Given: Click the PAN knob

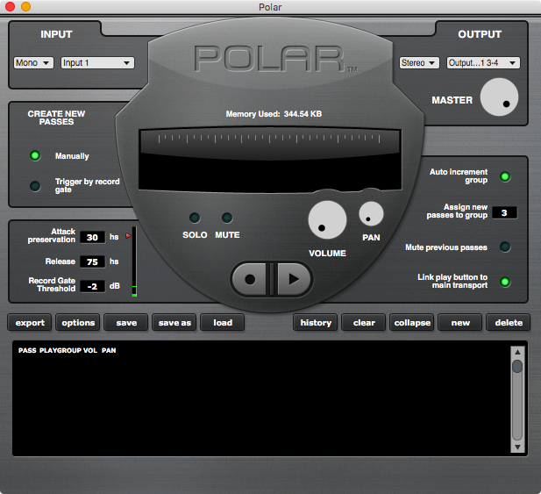Looking at the screenshot, I should 371,214.
